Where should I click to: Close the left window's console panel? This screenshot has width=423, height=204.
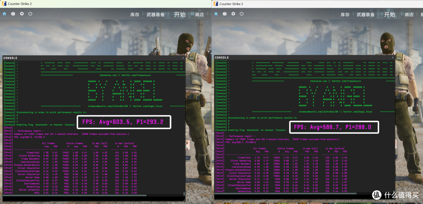point(183,58)
